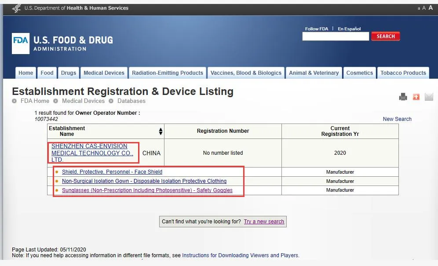Select smallest text size 'a'
This screenshot has height=266, width=438.
click(x=419, y=8)
